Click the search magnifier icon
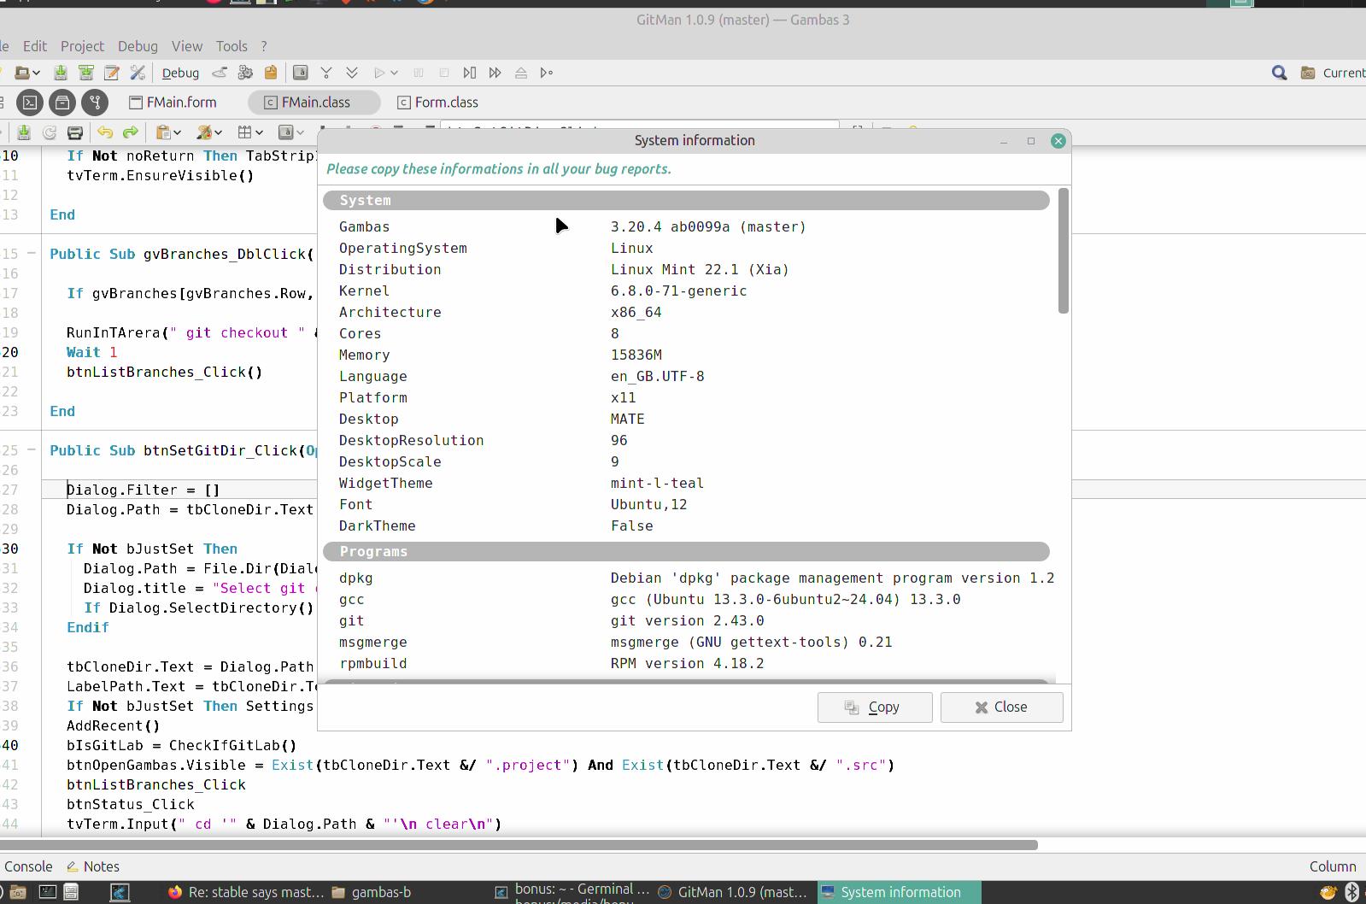Screen dimensions: 1366x904 tap(1279, 73)
